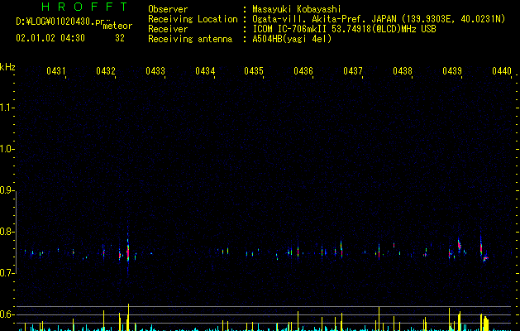Click the 0433 time marker

(x=155, y=71)
